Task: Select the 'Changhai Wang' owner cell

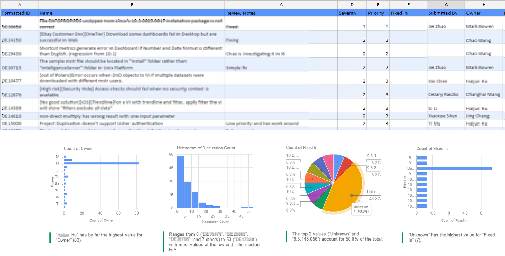Action: coord(484,92)
